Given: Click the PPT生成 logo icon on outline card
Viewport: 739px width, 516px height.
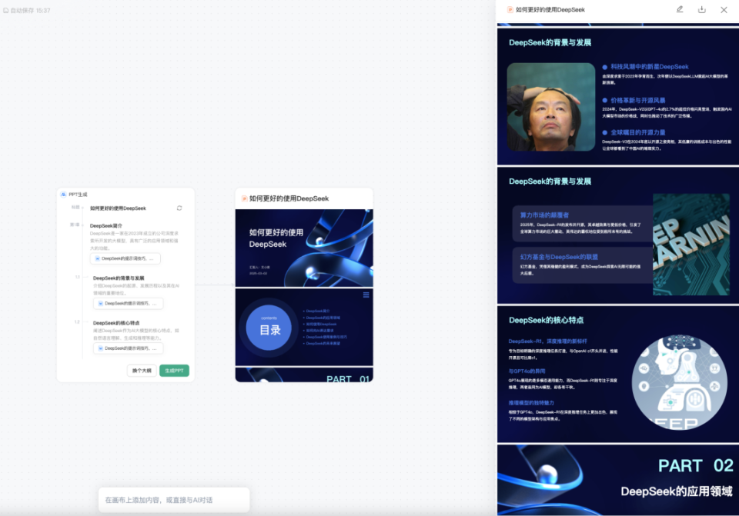Looking at the screenshot, I should coord(64,195).
